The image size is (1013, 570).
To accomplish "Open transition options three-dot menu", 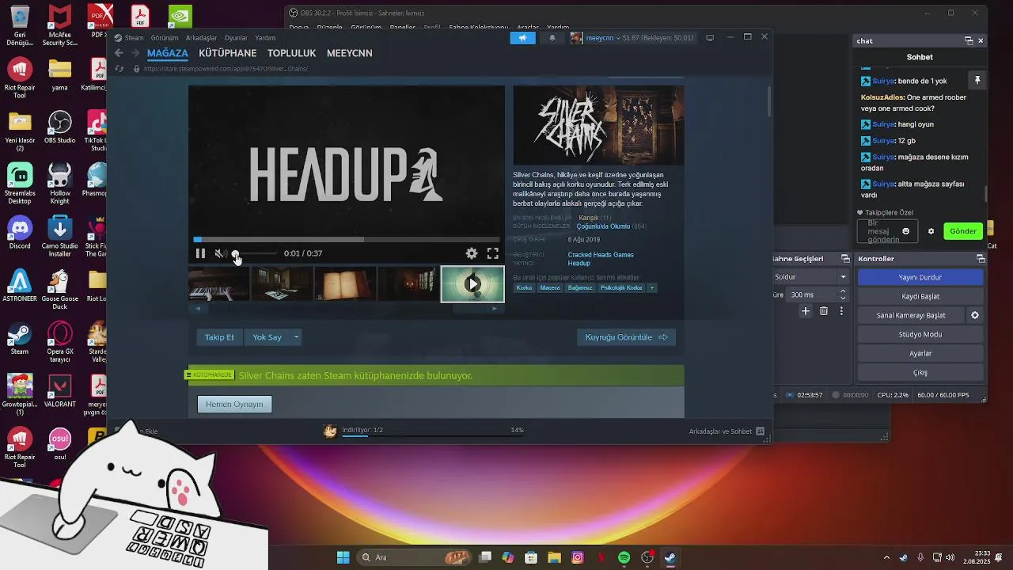I will [x=841, y=311].
